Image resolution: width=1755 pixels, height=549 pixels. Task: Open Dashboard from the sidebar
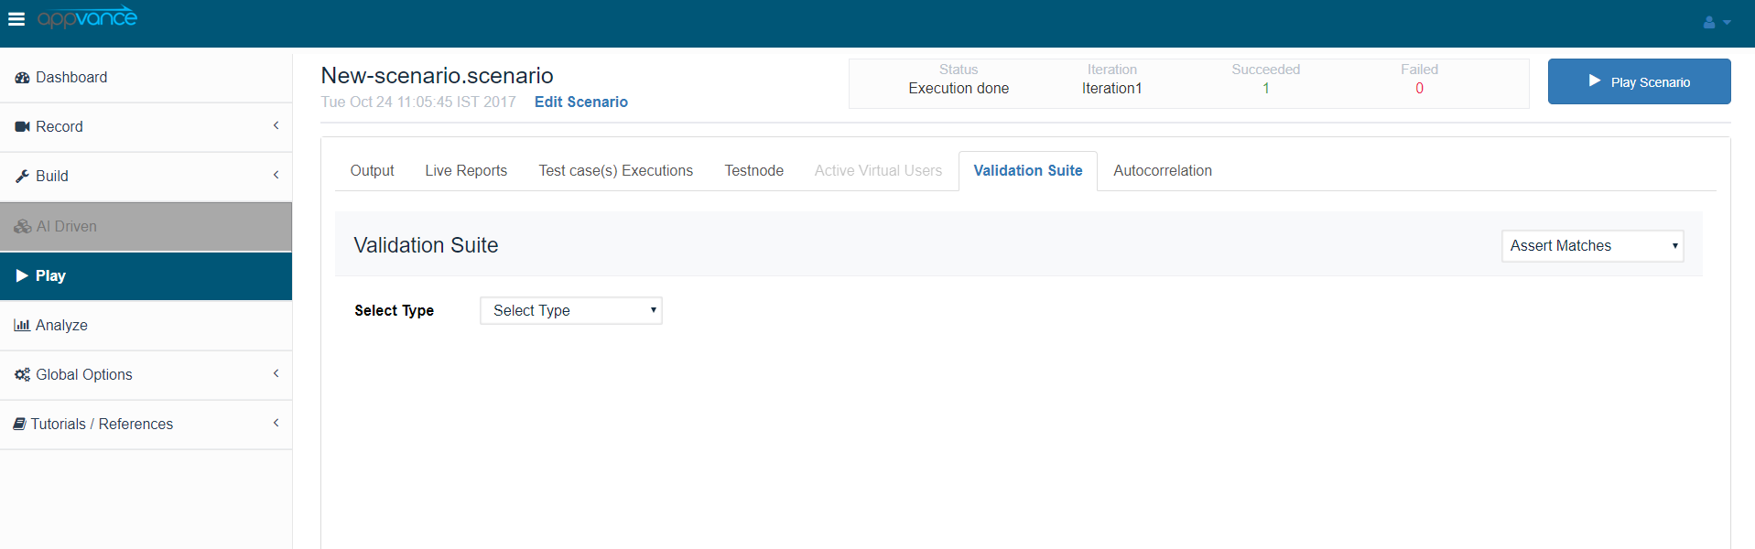point(71,78)
